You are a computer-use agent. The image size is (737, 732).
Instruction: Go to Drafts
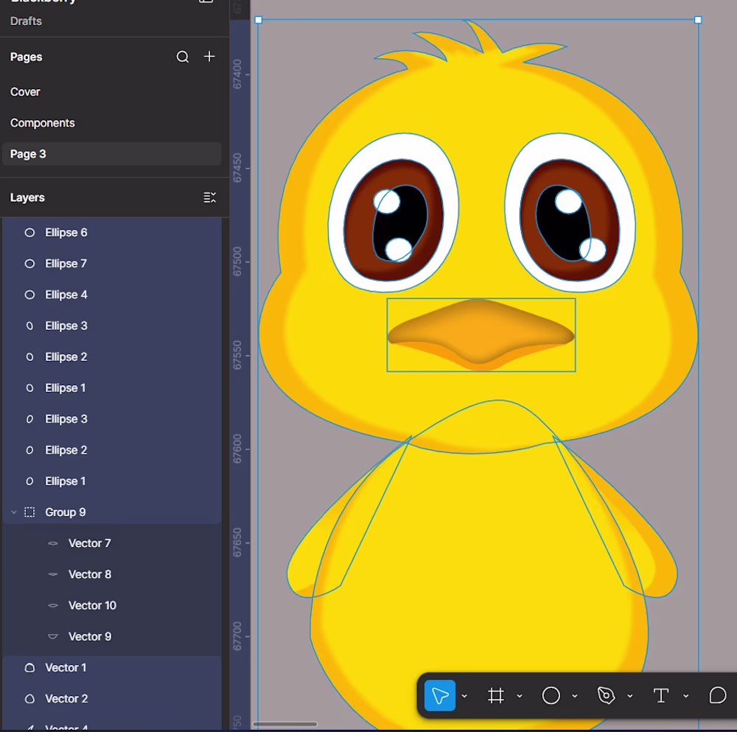[26, 21]
